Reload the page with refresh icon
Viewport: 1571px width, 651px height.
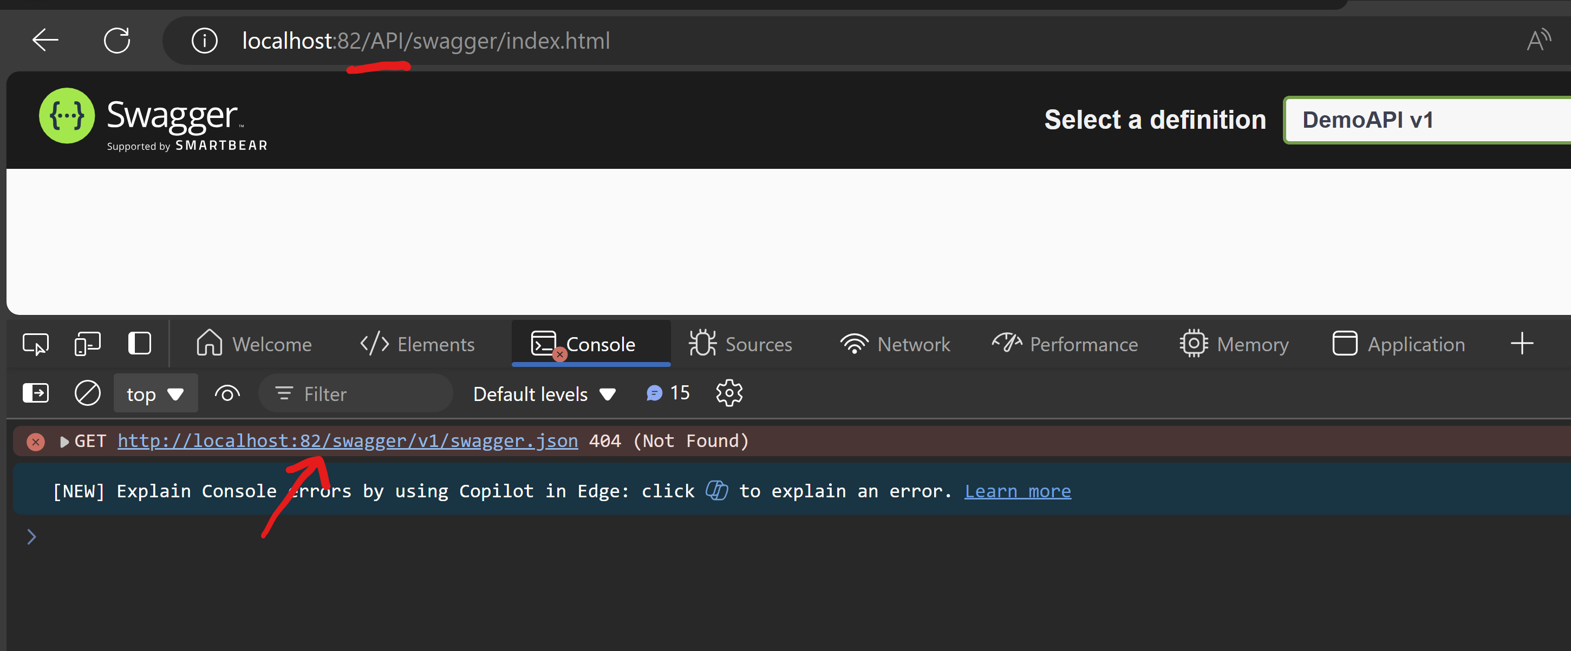tap(116, 41)
